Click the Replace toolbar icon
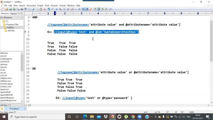This screenshot has height=120, width=213. 61,9
